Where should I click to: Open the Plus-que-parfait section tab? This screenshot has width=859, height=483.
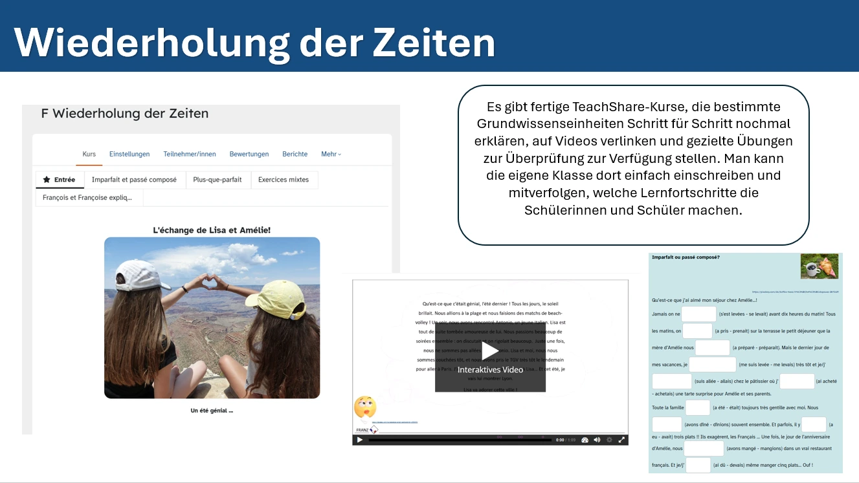[x=218, y=180]
